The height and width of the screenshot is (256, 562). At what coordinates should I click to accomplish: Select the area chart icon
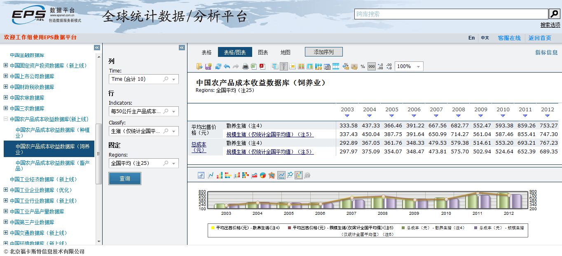pyautogui.click(x=254, y=175)
